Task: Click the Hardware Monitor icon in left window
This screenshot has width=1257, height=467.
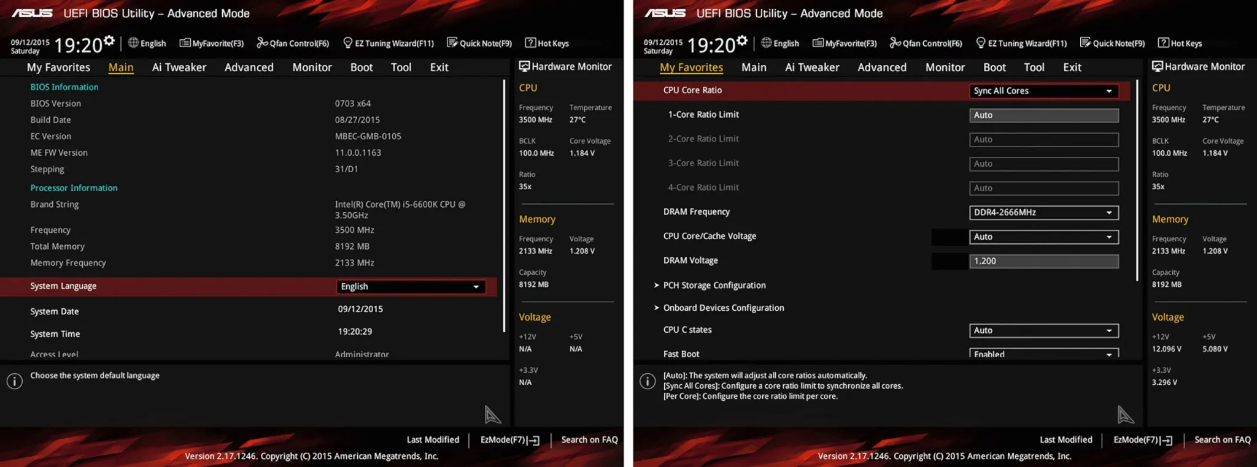Action: pos(524,66)
